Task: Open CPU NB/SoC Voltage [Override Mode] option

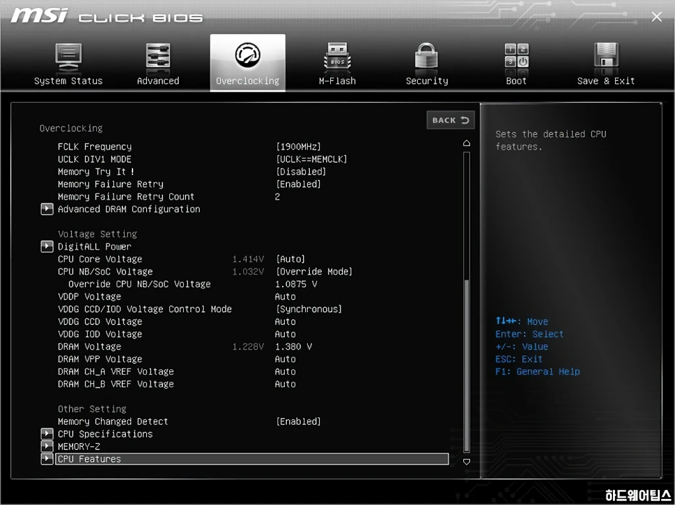Action: click(x=314, y=271)
